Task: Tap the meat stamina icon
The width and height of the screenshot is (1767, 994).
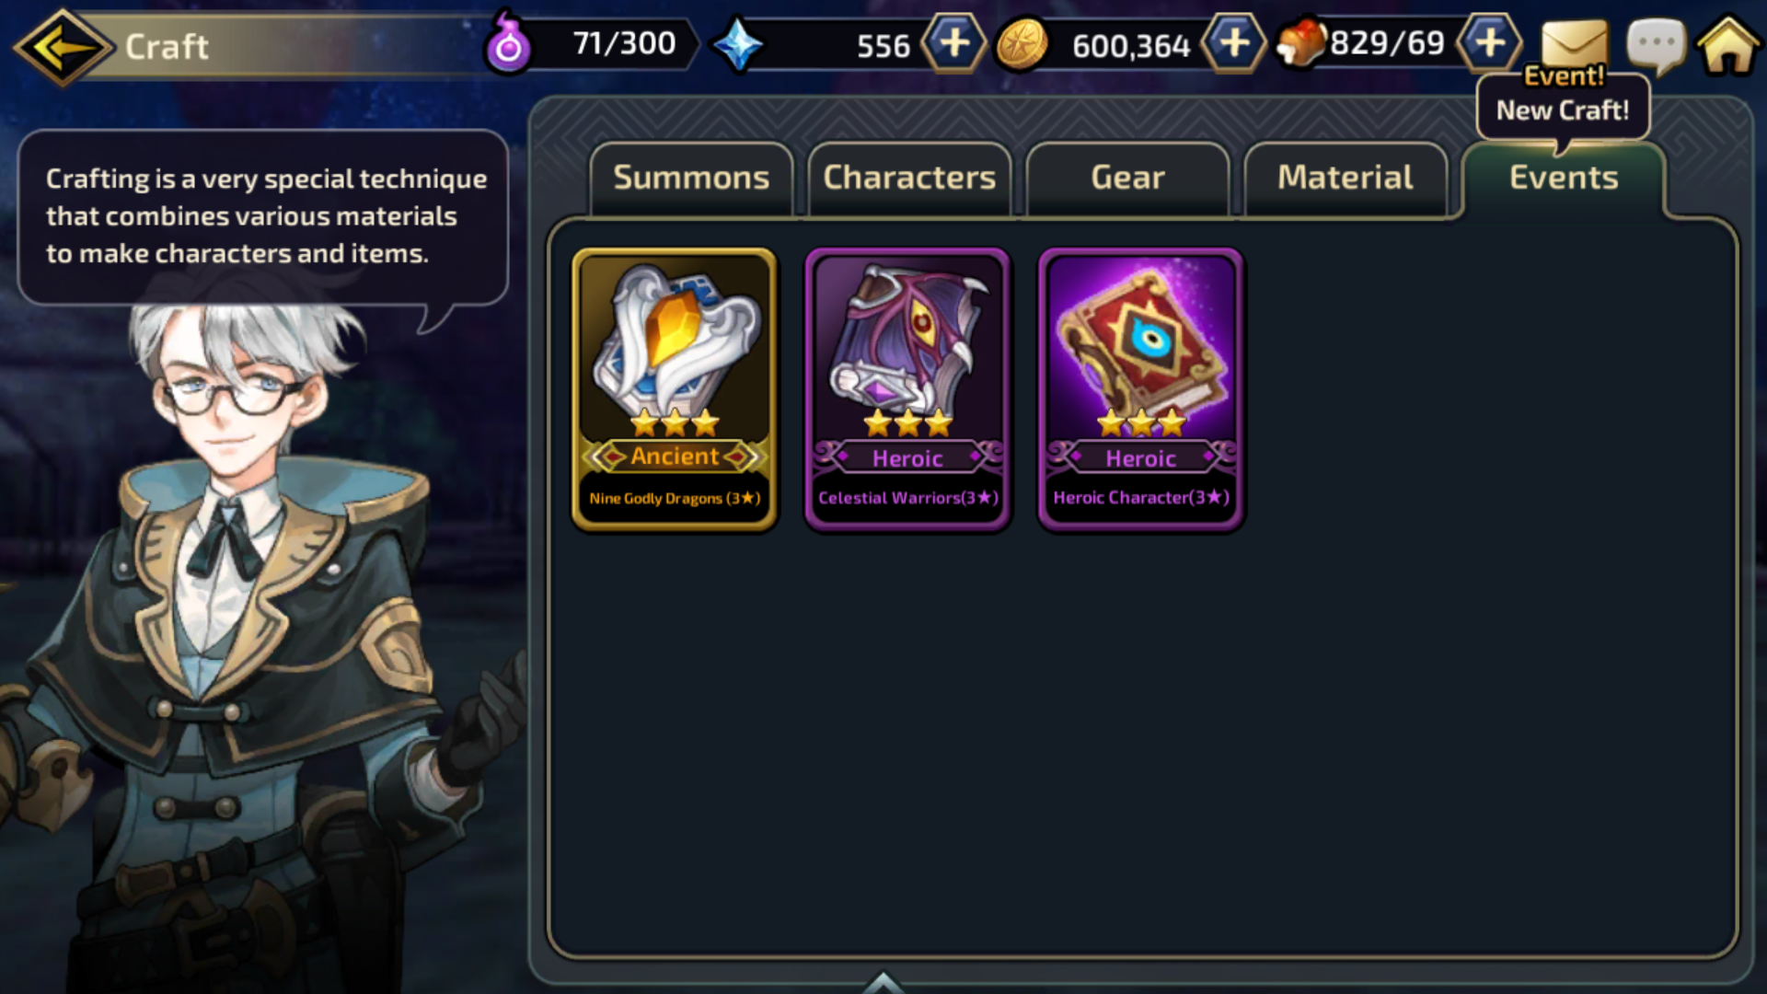Action: point(1301,42)
